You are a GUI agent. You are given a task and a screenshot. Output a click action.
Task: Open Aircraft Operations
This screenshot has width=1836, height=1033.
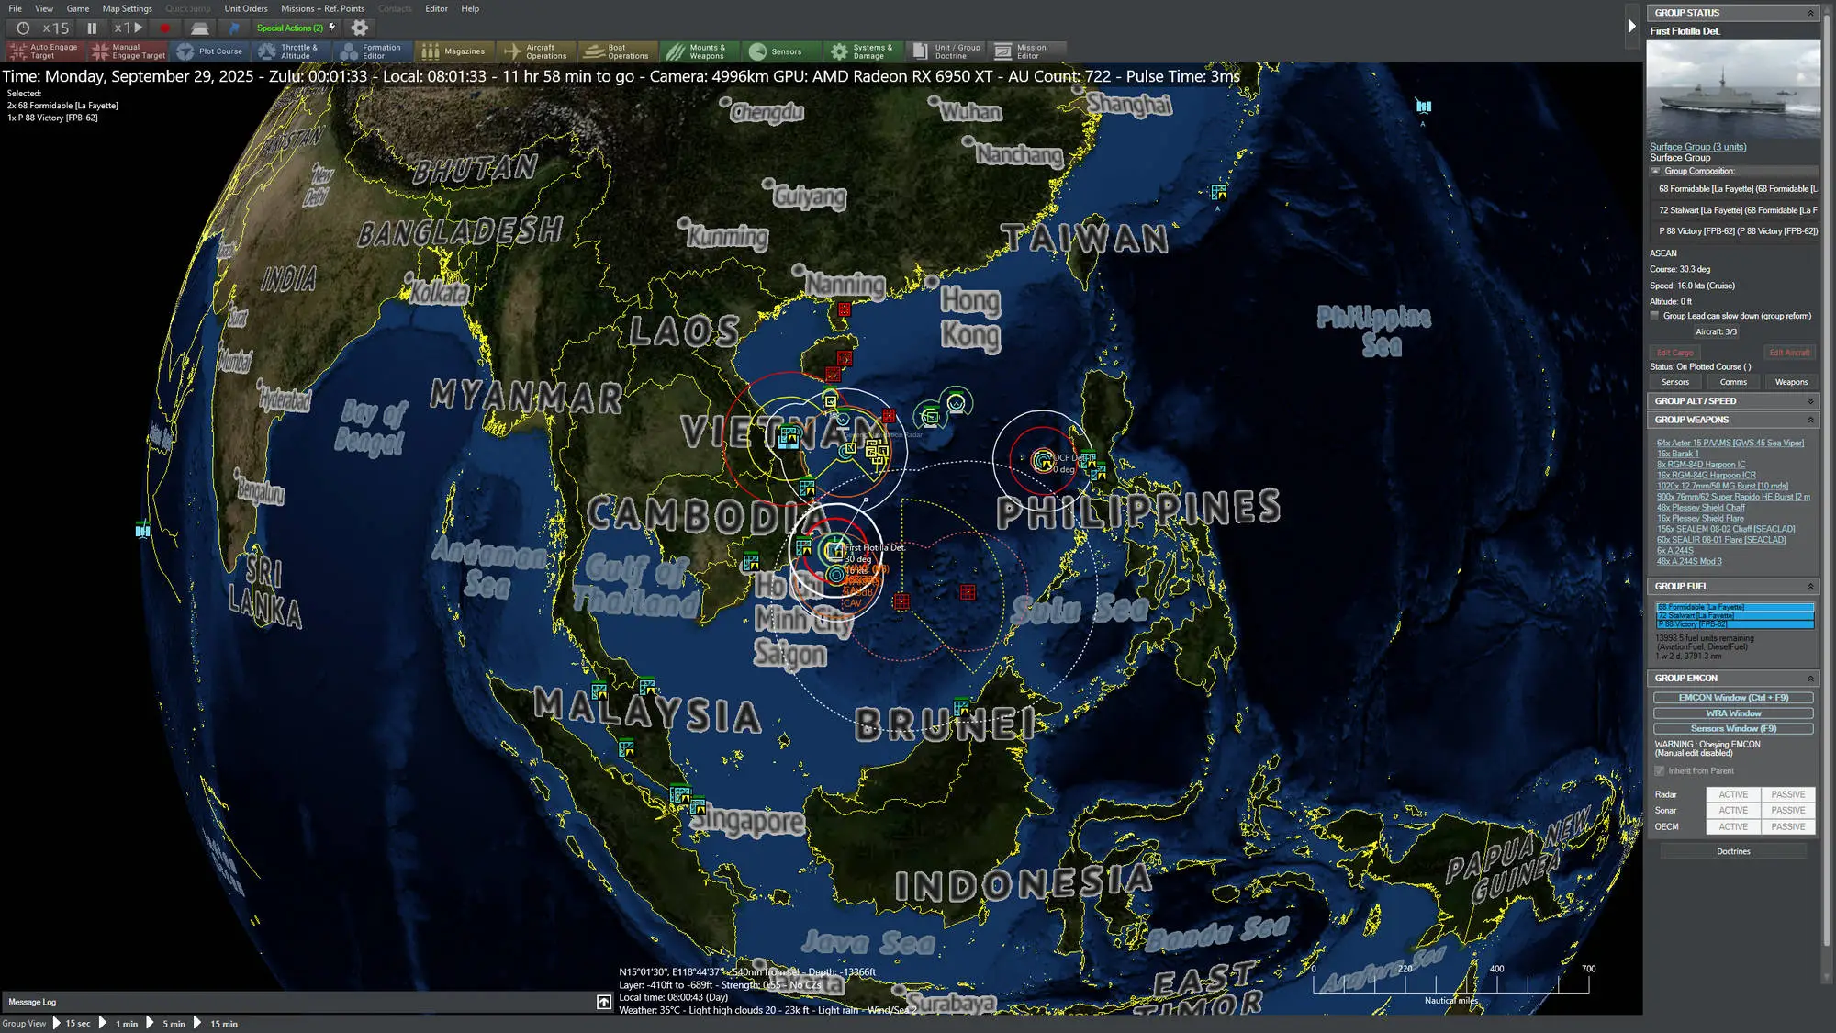(538, 51)
